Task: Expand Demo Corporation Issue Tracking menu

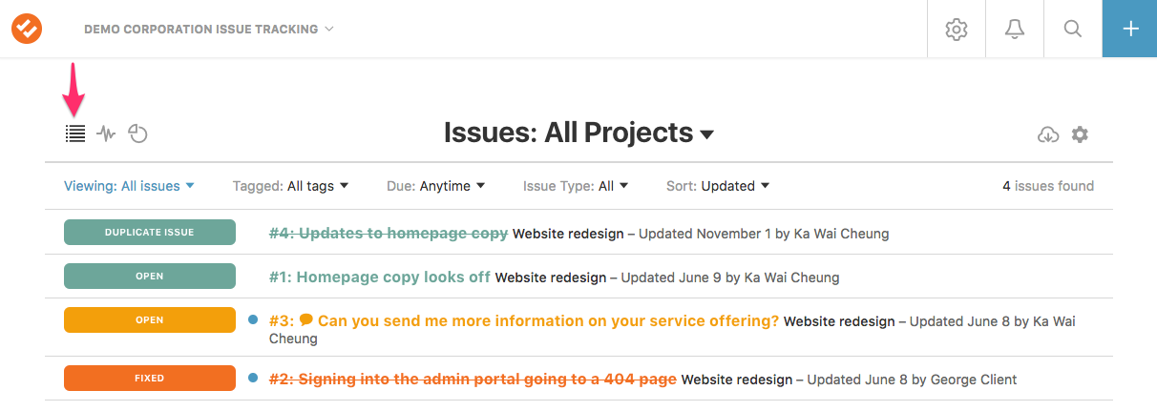Action: point(209,29)
